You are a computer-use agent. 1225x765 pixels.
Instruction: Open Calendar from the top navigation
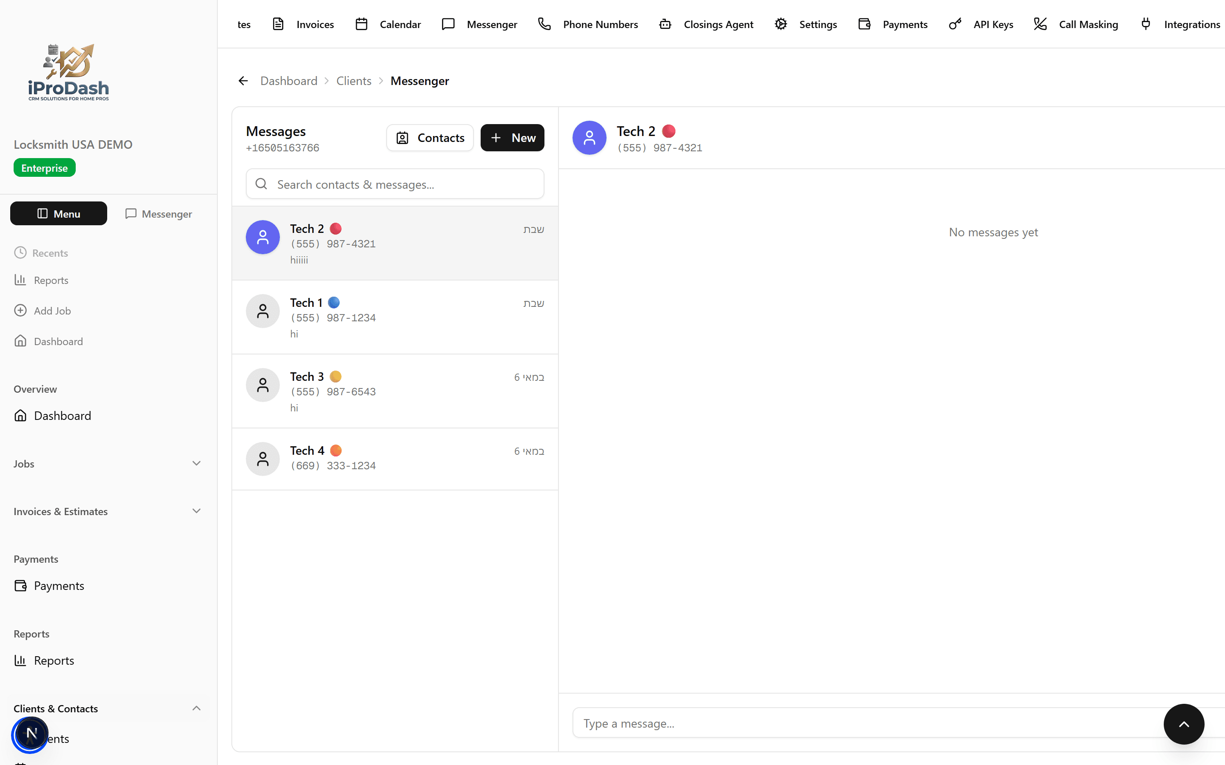(388, 24)
